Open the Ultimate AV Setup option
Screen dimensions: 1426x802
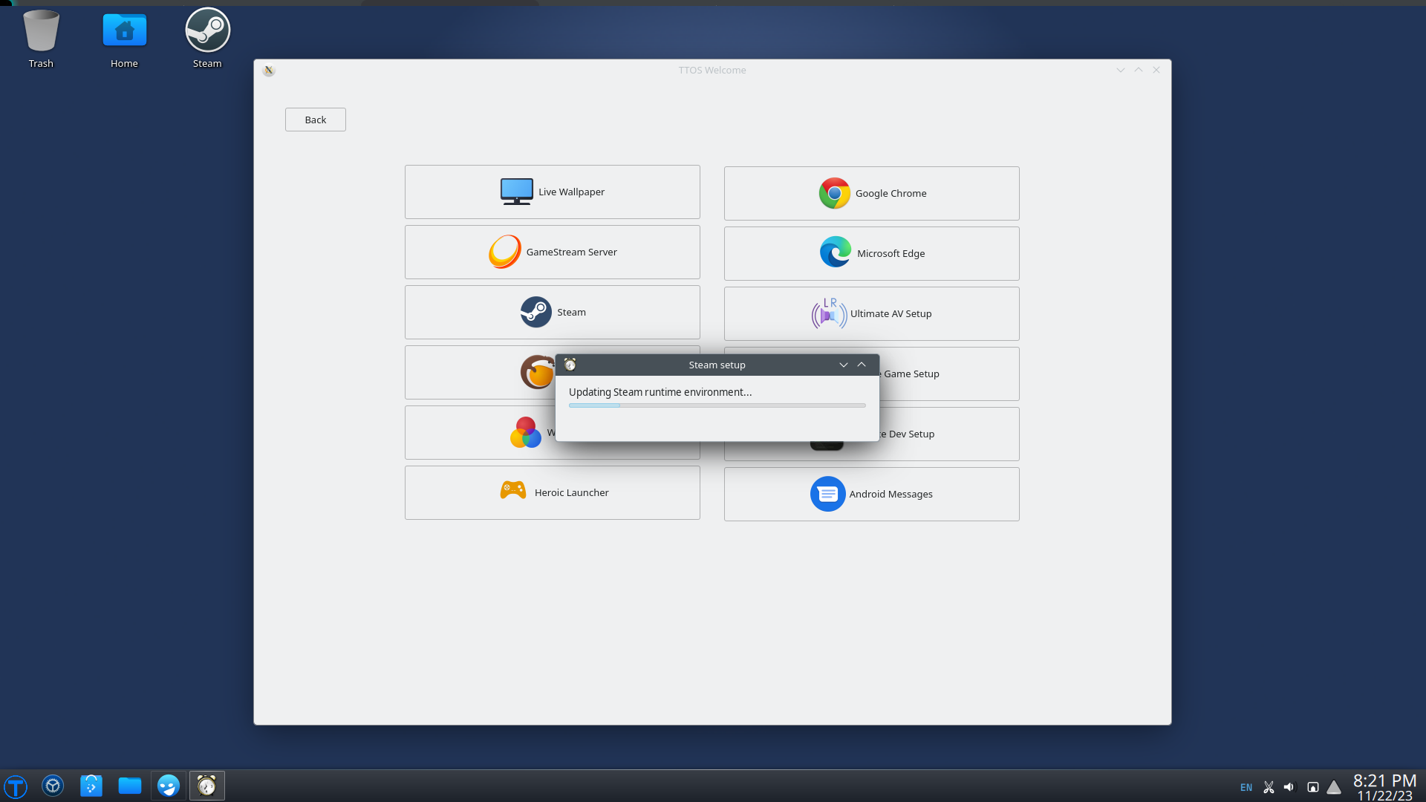pos(872,313)
